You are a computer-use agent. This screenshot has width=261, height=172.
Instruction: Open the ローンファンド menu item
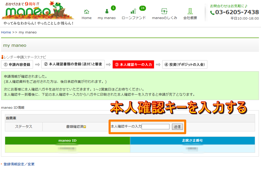tap(134, 18)
